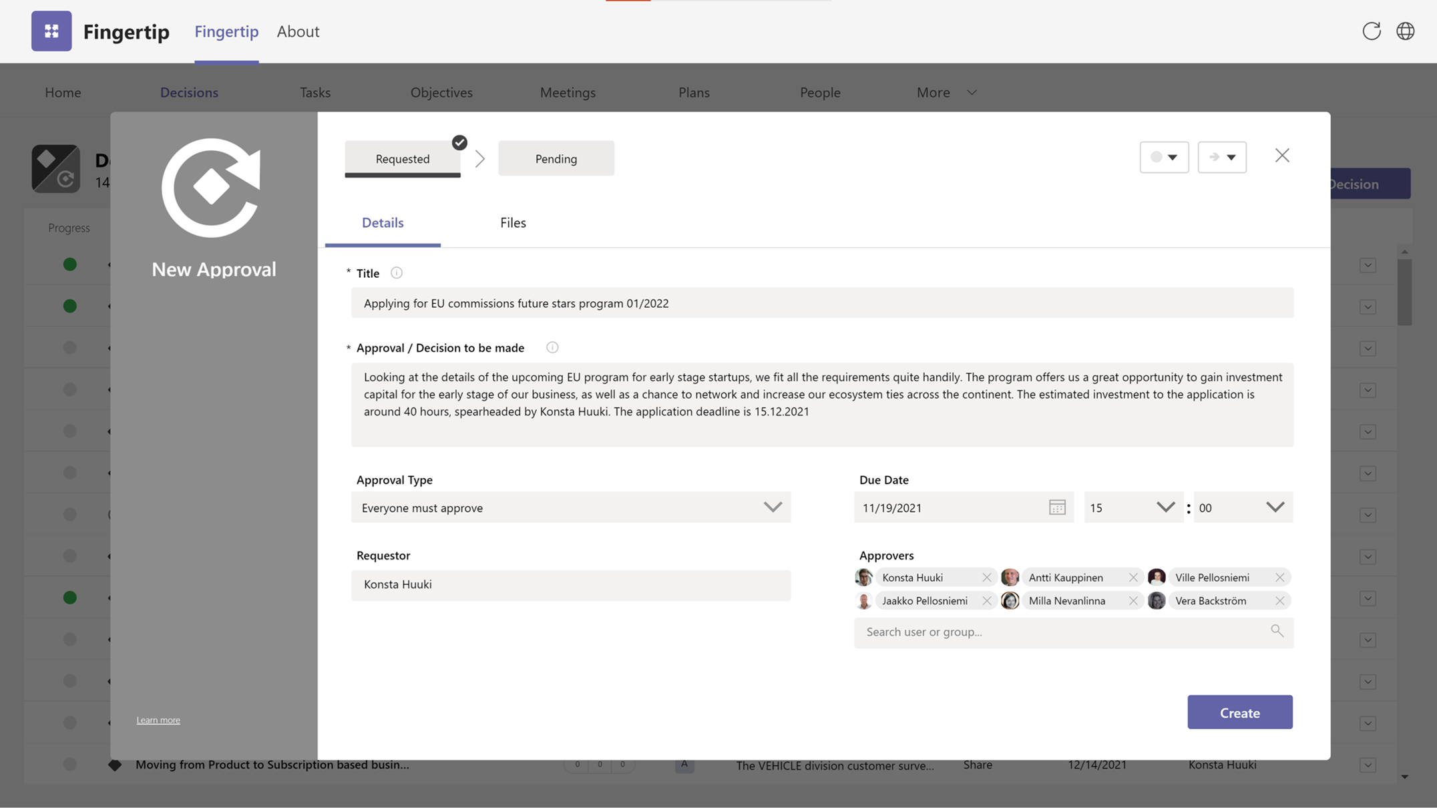Viewport: 1437px width, 808px height.
Task: Click the Moving from Product to Subscription row title
Action: (272, 765)
